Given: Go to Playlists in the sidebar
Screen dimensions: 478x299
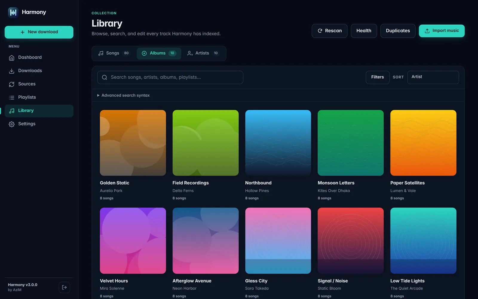Looking at the screenshot, I should 39,97.
